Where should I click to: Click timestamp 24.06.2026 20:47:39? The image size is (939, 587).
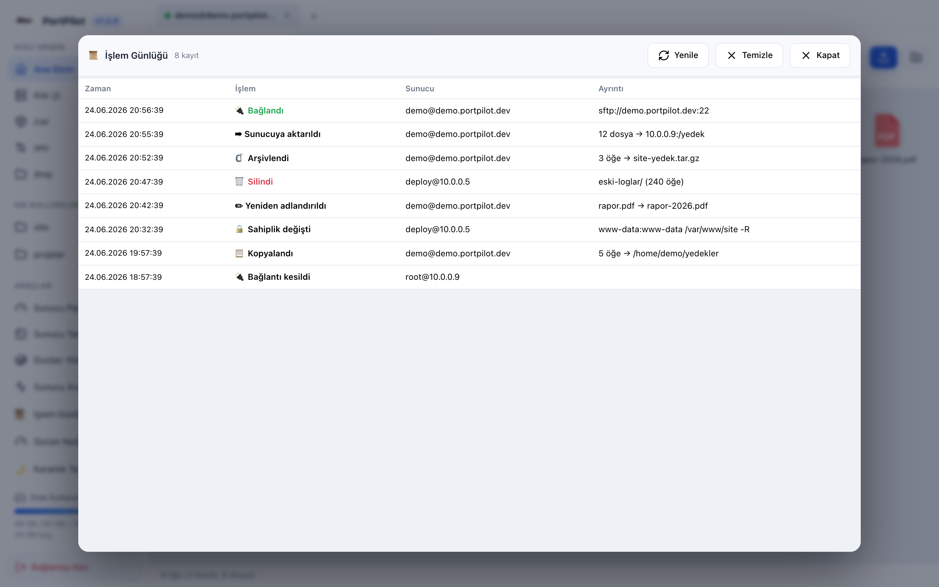click(x=124, y=182)
